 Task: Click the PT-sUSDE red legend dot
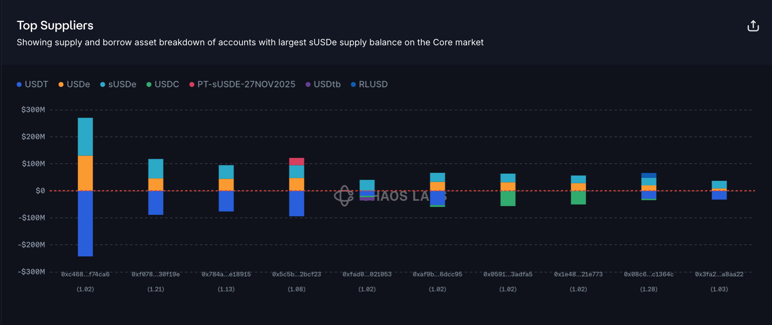click(x=192, y=85)
